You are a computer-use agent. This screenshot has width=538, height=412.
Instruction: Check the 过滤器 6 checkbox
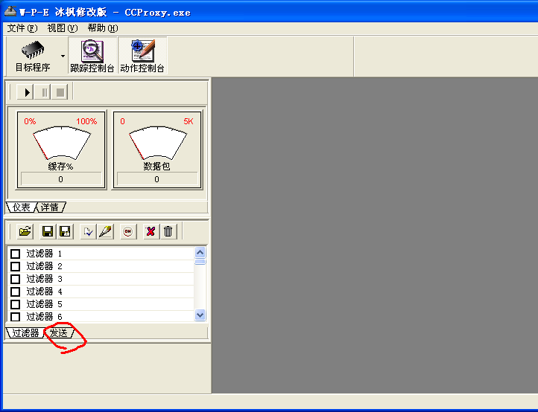click(15, 317)
